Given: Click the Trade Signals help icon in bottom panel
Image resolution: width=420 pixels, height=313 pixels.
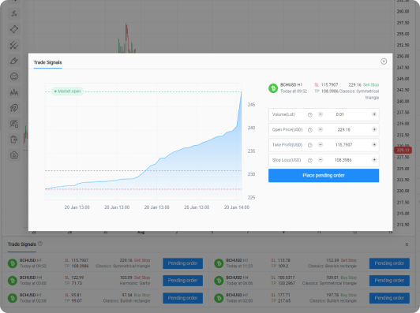Looking at the screenshot, I should point(40,244).
